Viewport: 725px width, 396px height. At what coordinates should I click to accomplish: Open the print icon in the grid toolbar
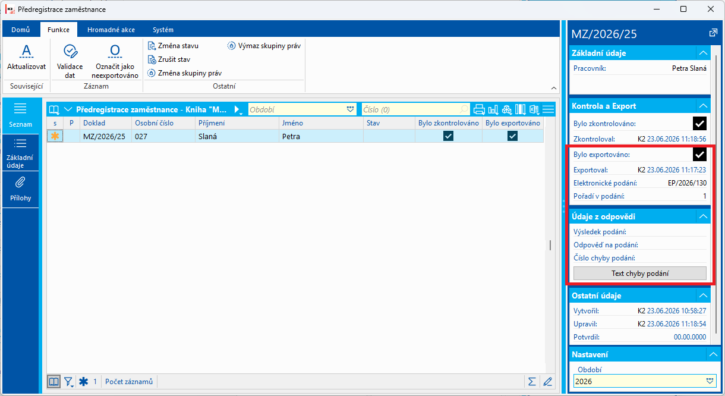pyautogui.click(x=479, y=109)
